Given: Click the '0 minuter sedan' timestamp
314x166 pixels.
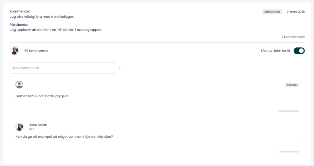Looking at the screenshot, I should (288, 111).
